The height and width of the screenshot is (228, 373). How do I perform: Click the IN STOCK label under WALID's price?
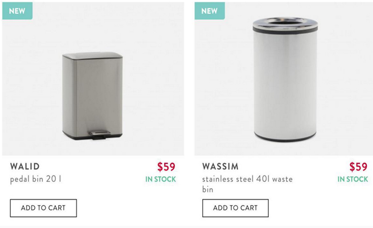[x=161, y=179]
